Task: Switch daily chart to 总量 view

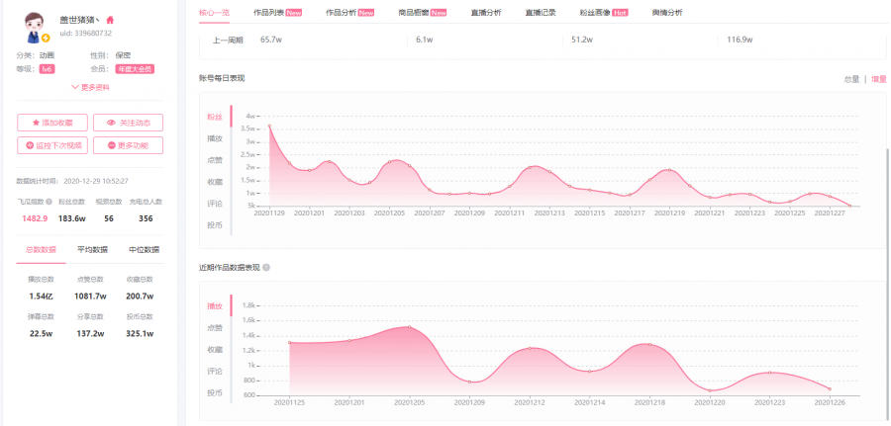Action: tap(851, 78)
